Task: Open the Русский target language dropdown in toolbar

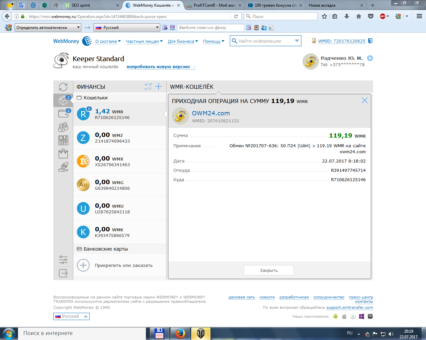Action: [x=127, y=28]
